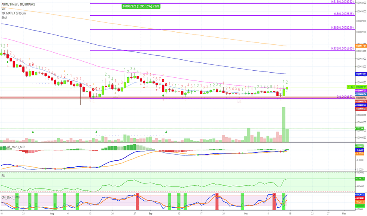This screenshot has height=216, width=367.
Task: Click the 0.382(0.0002289) Fibonacci level label
Action: click(x=342, y=27)
